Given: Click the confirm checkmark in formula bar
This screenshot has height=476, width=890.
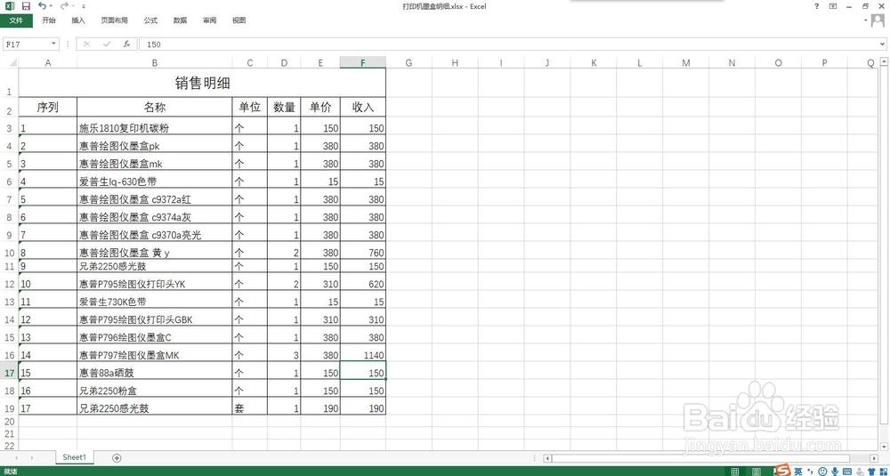Looking at the screenshot, I should pyautogui.click(x=107, y=44).
